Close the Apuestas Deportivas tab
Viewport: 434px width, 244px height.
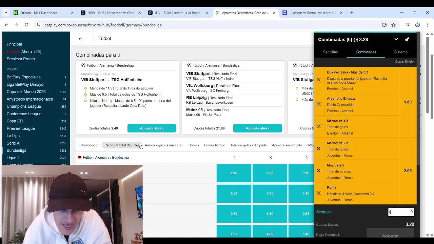pos(274,13)
